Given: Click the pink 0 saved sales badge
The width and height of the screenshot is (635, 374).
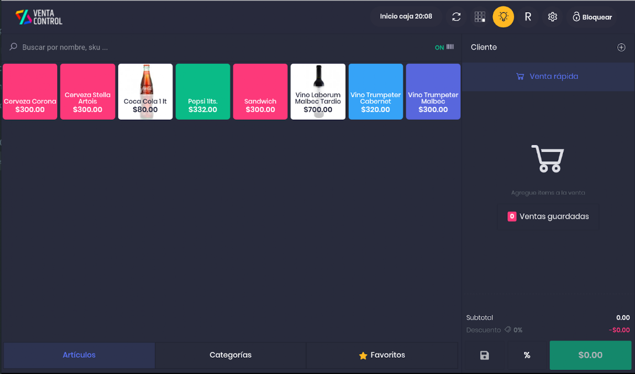Looking at the screenshot, I should point(512,217).
